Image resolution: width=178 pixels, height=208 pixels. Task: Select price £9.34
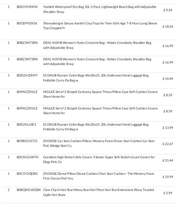(x=168, y=10)
